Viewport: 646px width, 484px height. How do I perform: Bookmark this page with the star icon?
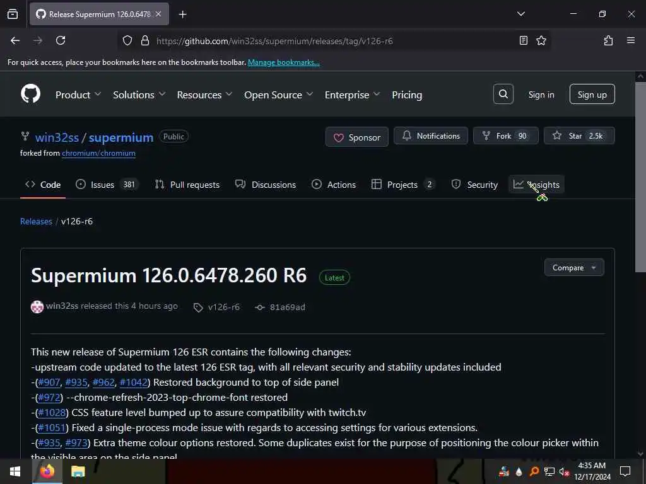[x=541, y=40]
